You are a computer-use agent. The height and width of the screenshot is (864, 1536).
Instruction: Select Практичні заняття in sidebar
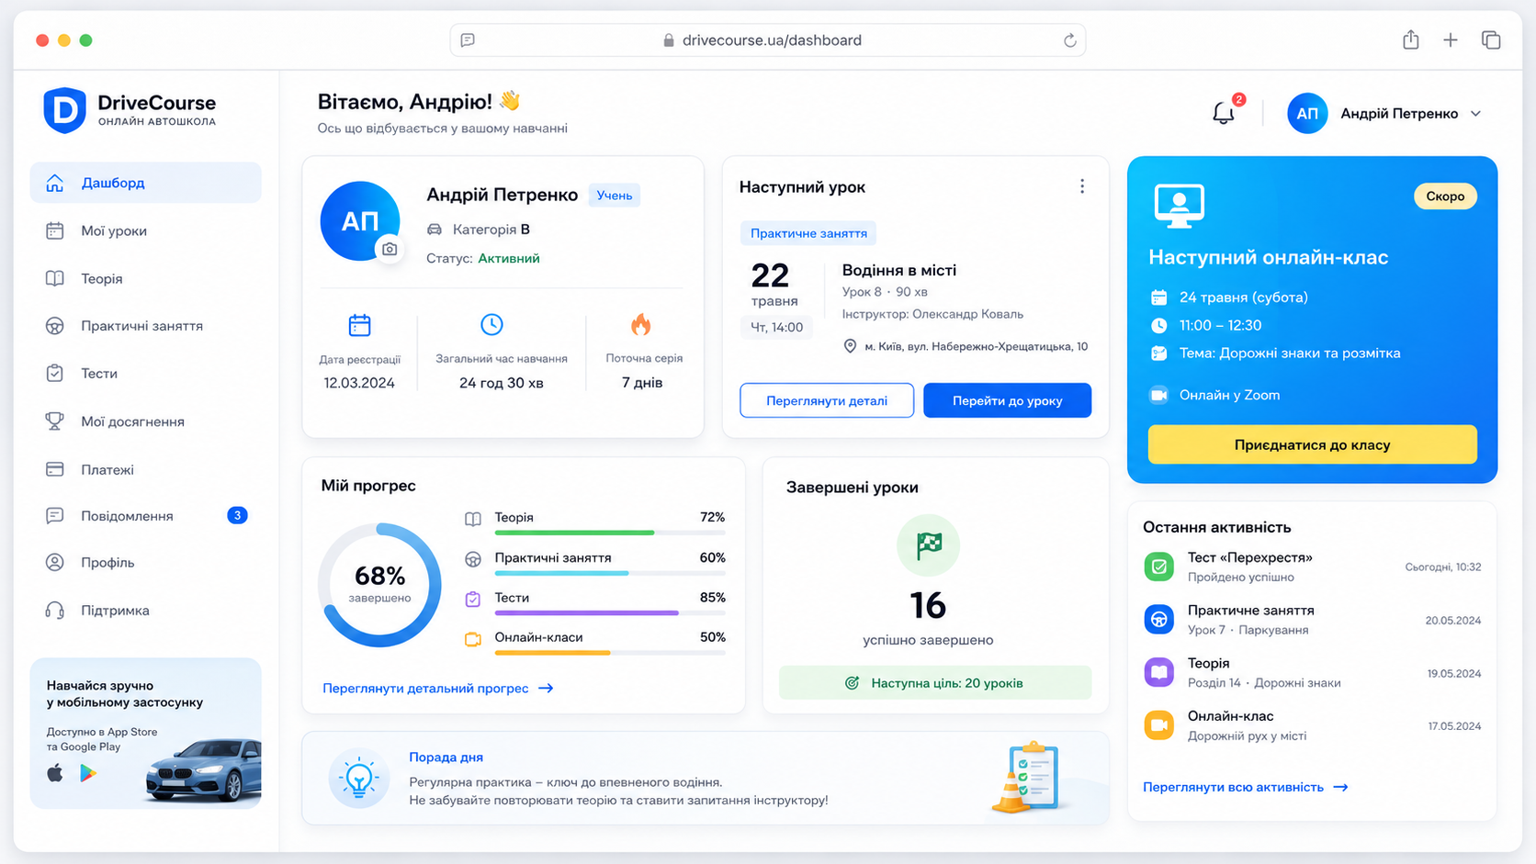pyautogui.click(x=146, y=326)
